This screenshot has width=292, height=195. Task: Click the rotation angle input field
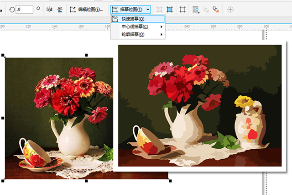(25, 9)
